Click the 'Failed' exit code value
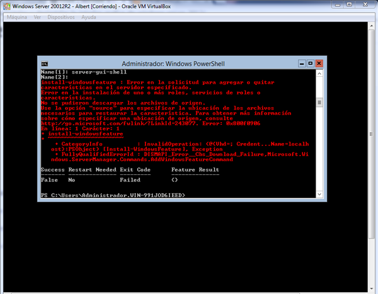The height and width of the screenshot is (294, 378). tap(130, 180)
